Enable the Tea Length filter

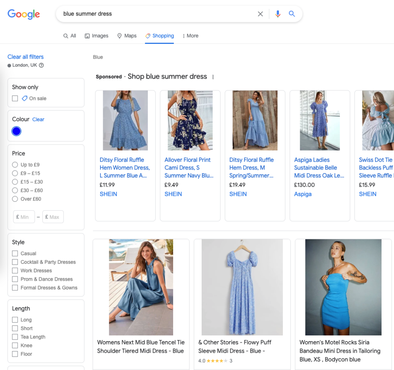click(x=15, y=337)
